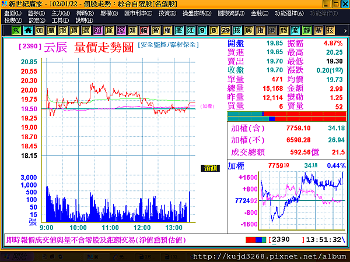Image resolution: width=350 pixels, height=262 pixels.
Task: Select the 櫃 toolbar icon
Action: click(x=51, y=30)
